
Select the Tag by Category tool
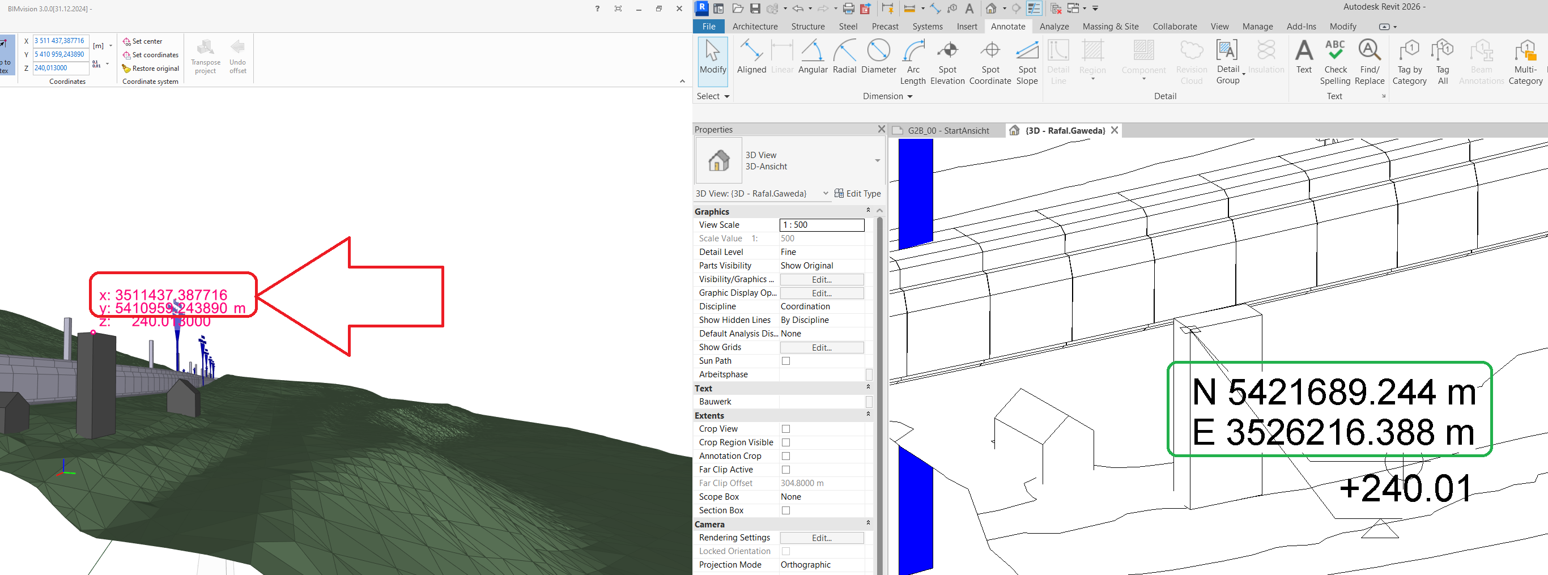point(1409,60)
